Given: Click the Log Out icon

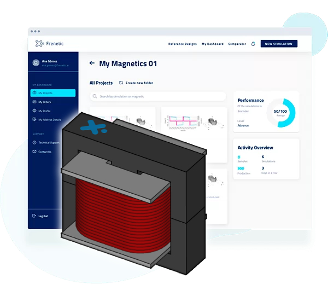Looking at the screenshot, I should click(x=34, y=216).
